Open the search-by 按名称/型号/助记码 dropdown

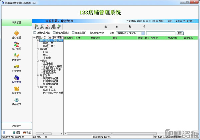pos(143,33)
